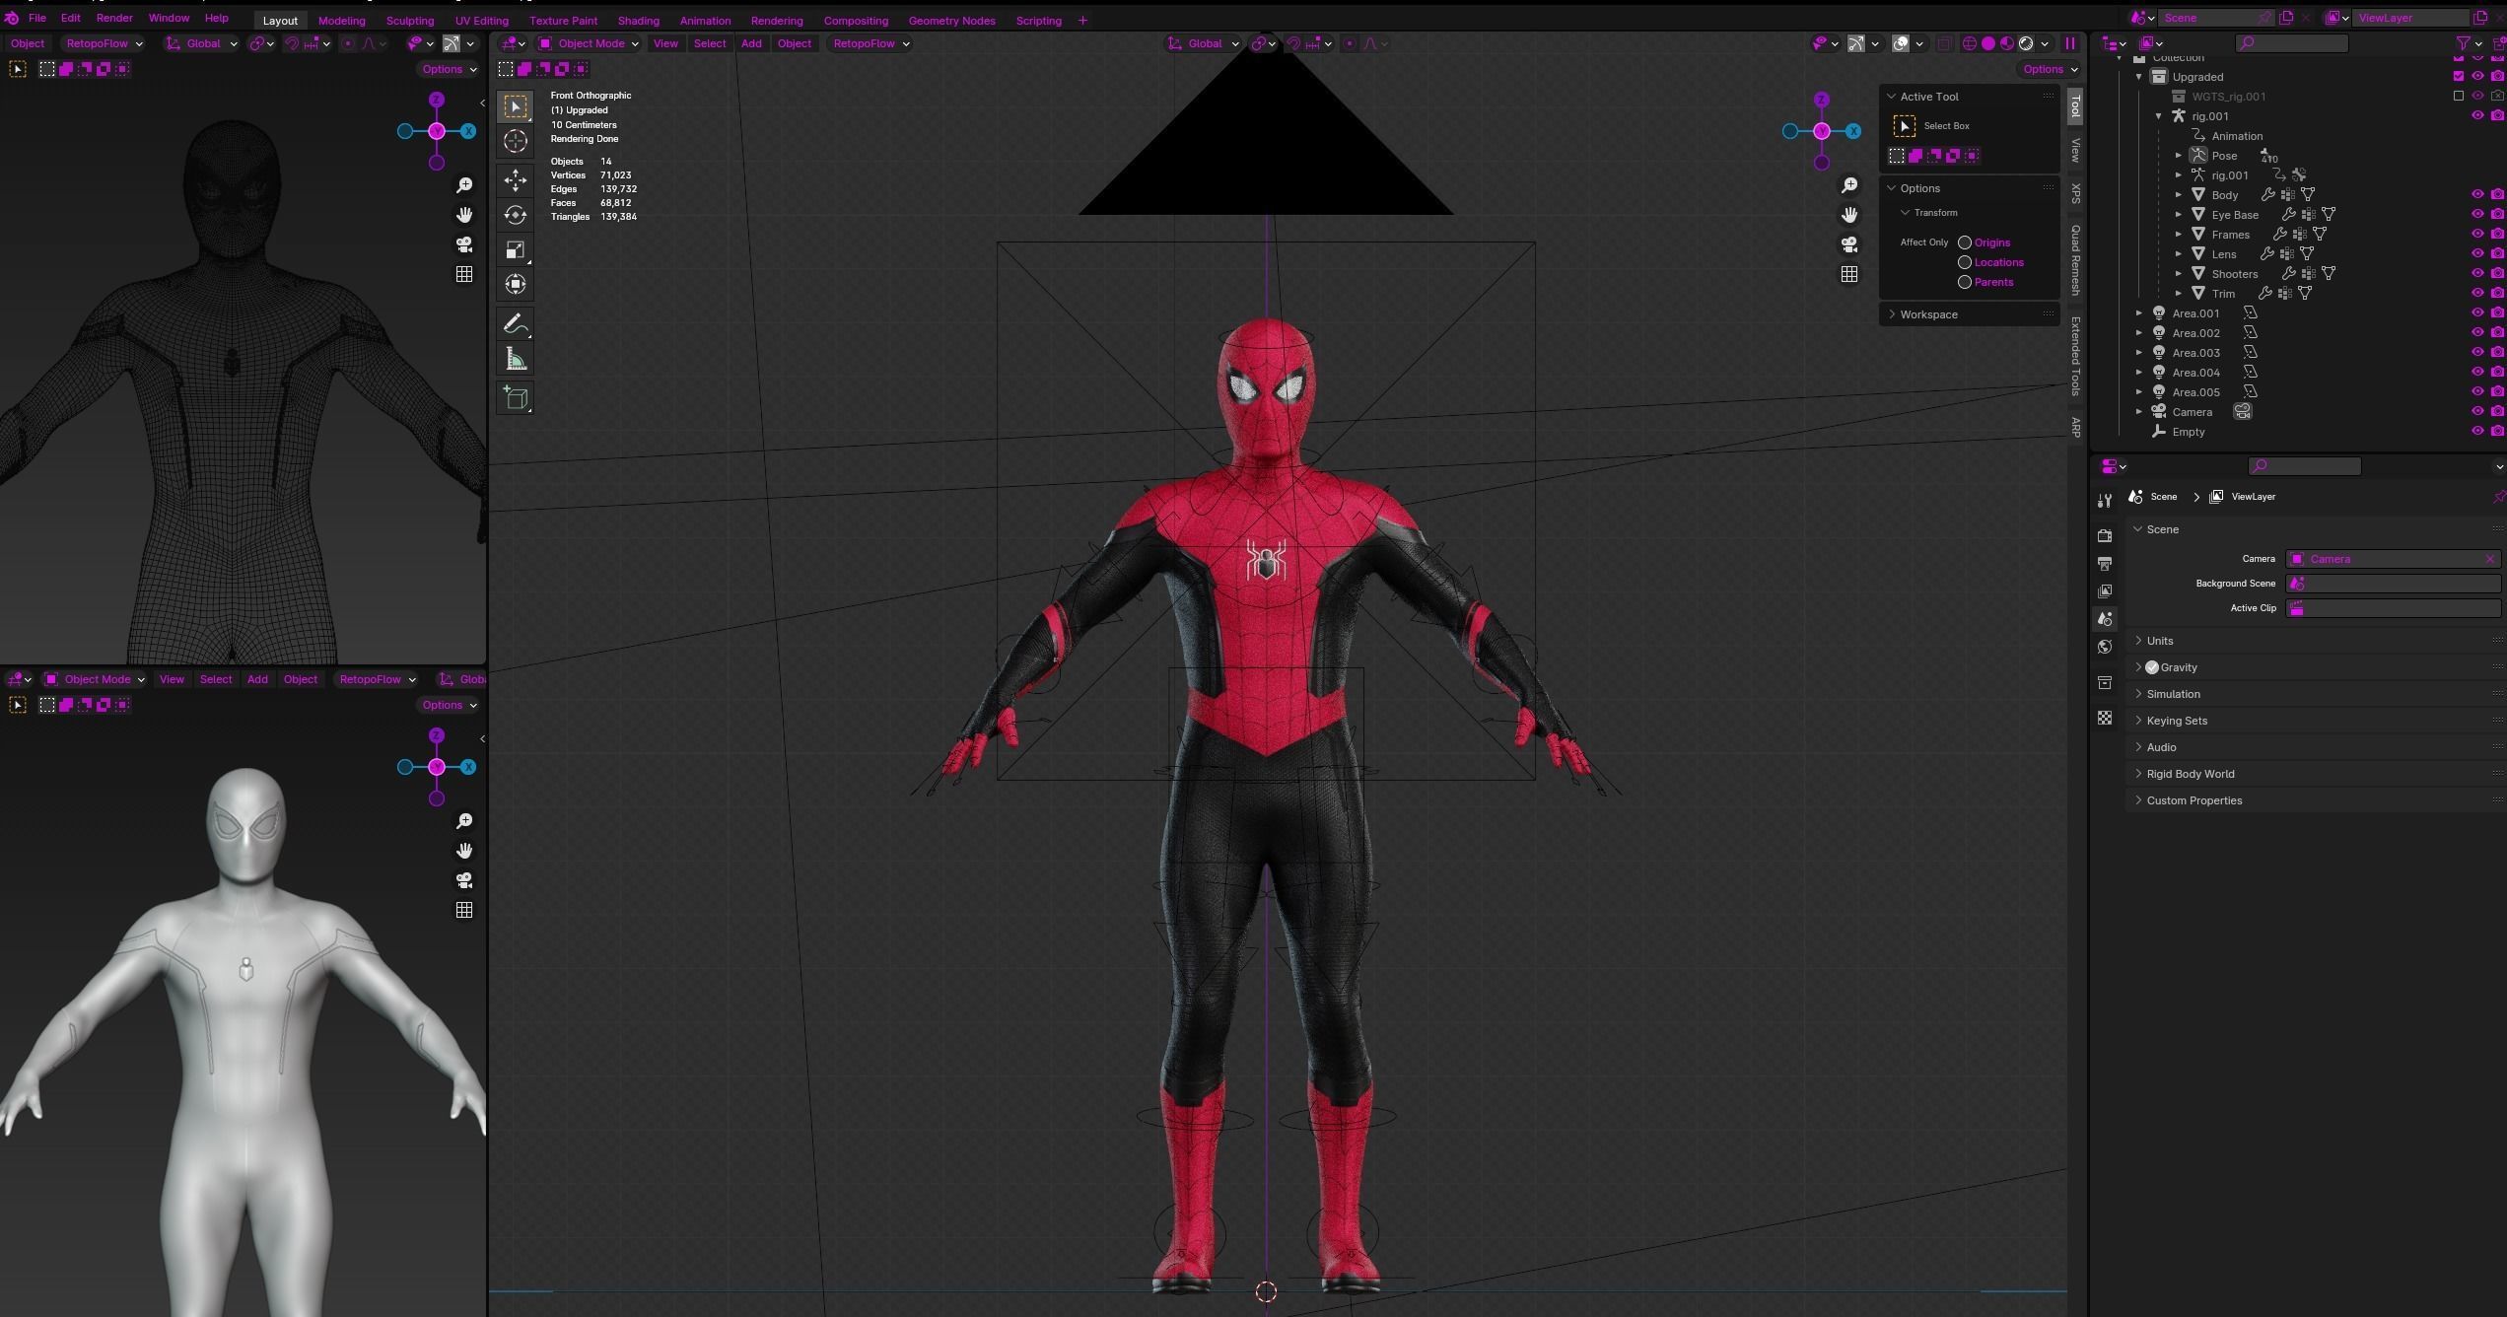
Task: Toggle visibility of Empty object
Action: pyautogui.click(x=2477, y=431)
